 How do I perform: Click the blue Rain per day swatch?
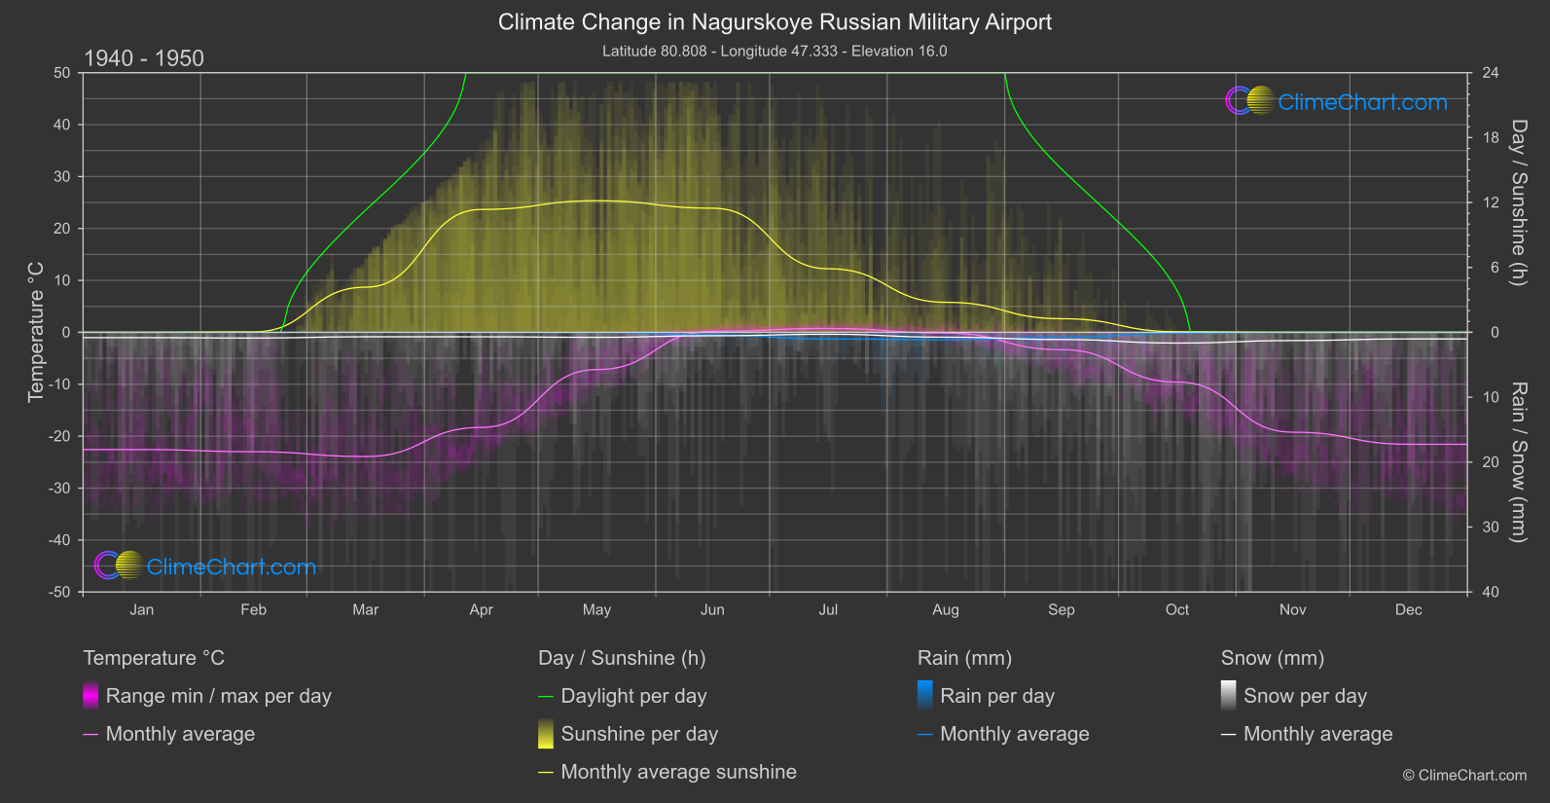925,696
